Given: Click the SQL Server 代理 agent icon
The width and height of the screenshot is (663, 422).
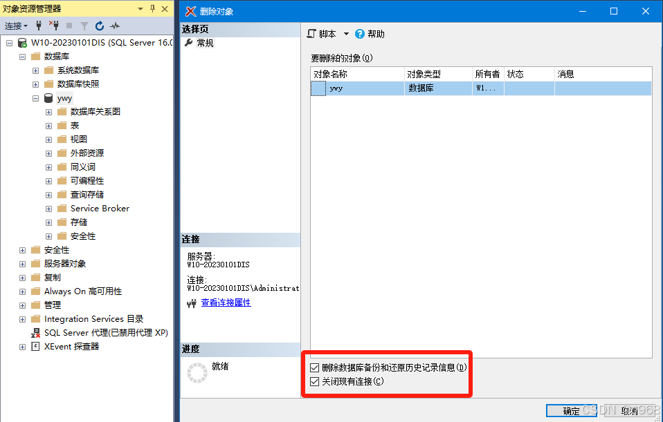Looking at the screenshot, I should [35, 332].
